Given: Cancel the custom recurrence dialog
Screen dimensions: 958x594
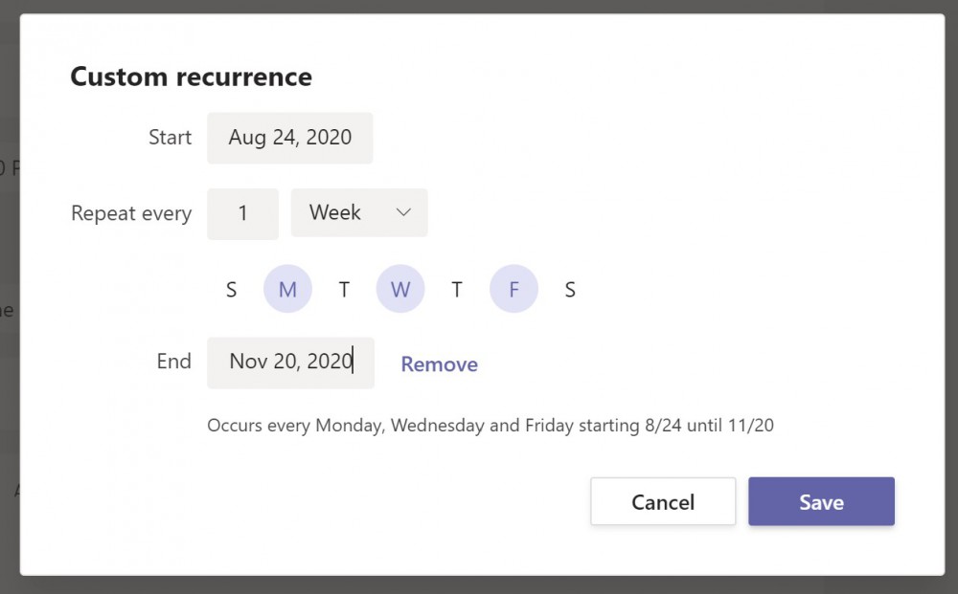Looking at the screenshot, I should point(663,500).
